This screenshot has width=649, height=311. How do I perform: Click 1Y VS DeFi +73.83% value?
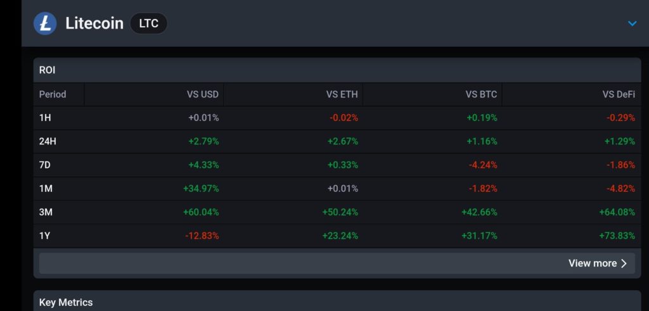click(617, 236)
